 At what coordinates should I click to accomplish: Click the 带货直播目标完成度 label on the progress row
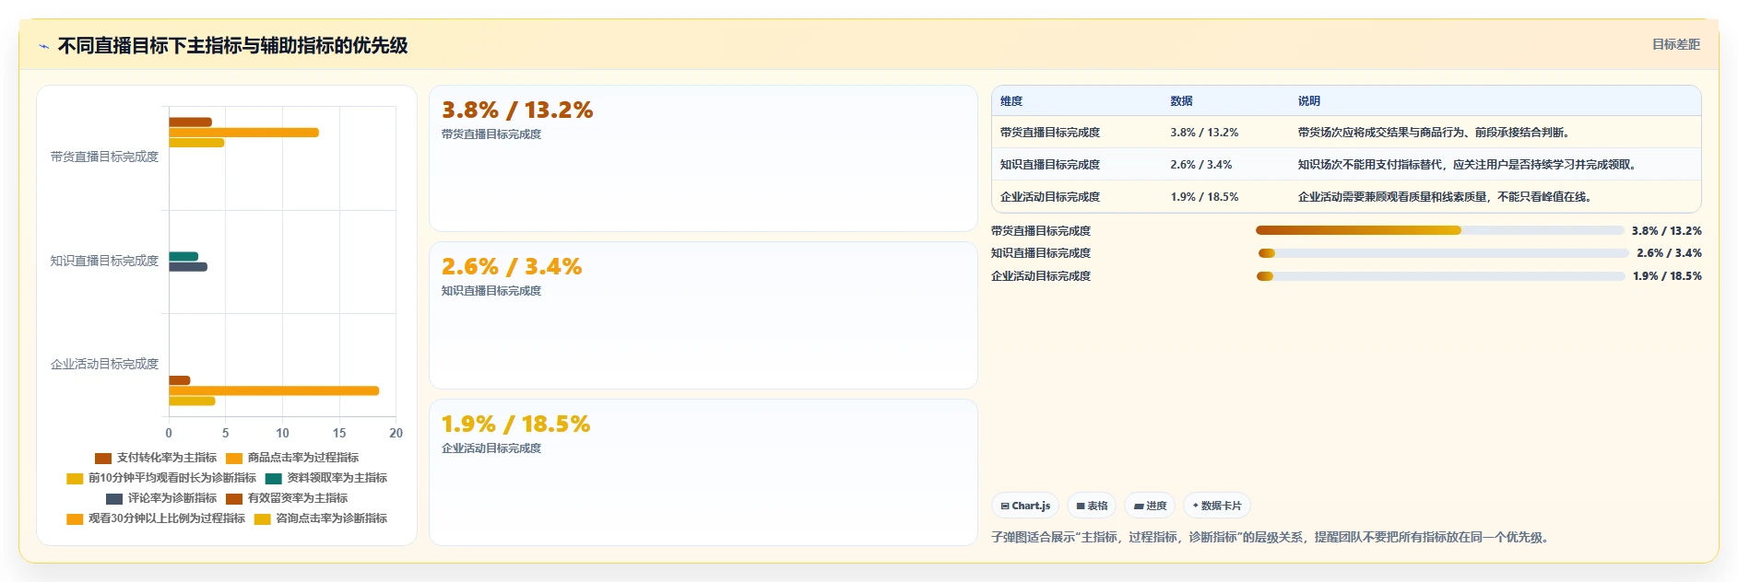[x=1041, y=231]
